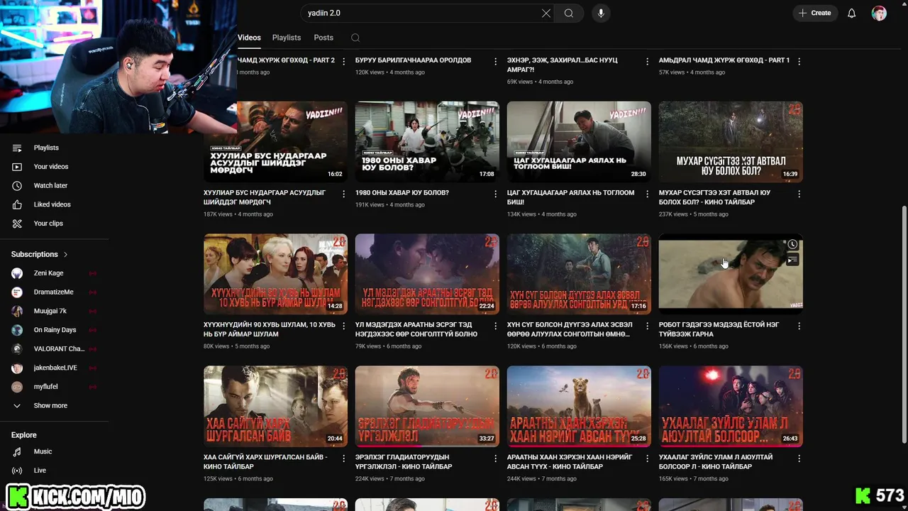Click the magnifier search button

click(x=569, y=13)
